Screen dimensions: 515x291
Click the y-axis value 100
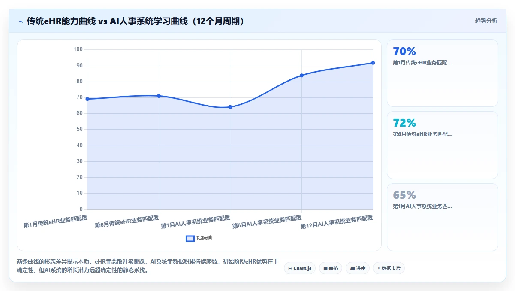(78, 49)
